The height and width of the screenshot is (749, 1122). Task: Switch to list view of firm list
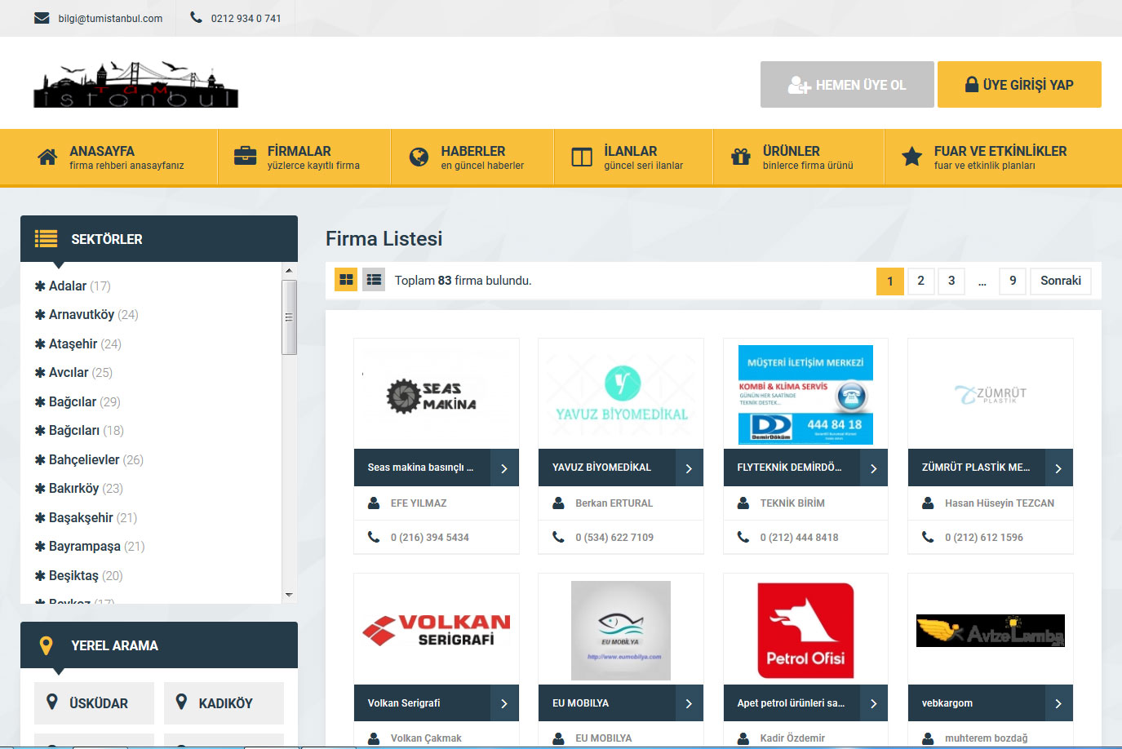(374, 280)
